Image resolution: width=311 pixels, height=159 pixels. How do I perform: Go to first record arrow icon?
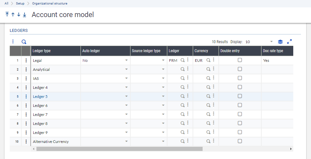click(7, 14)
